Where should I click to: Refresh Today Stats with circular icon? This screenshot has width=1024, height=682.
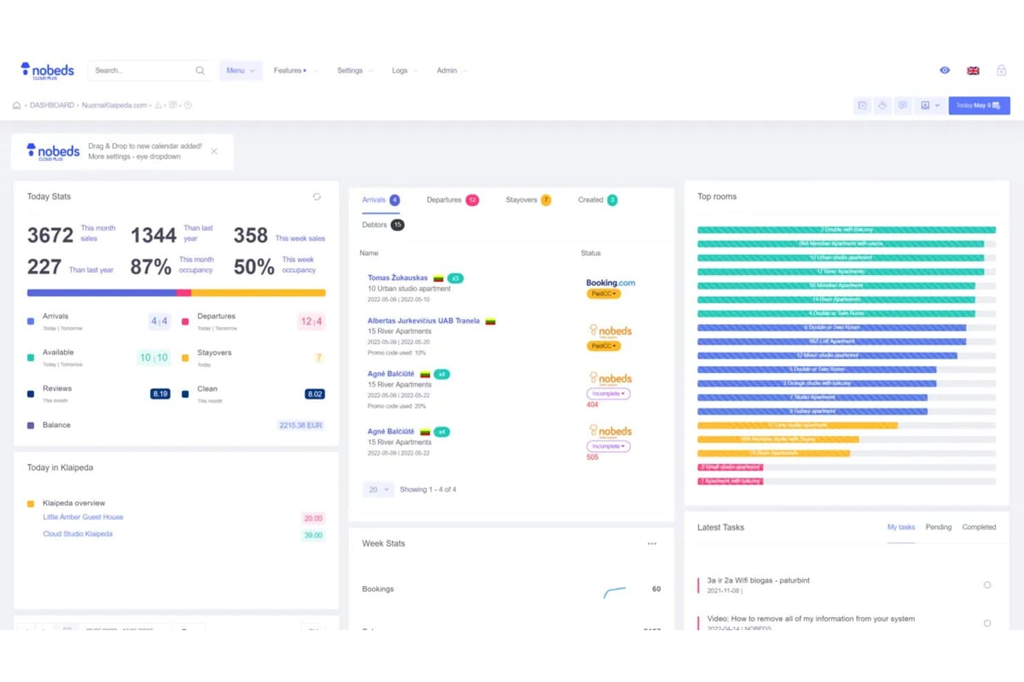click(x=317, y=197)
